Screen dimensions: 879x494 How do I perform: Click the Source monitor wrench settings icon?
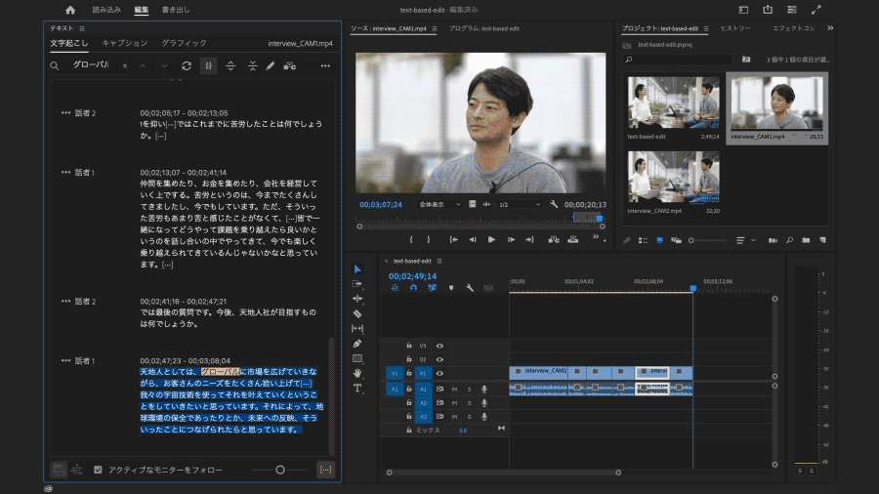pos(554,204)
